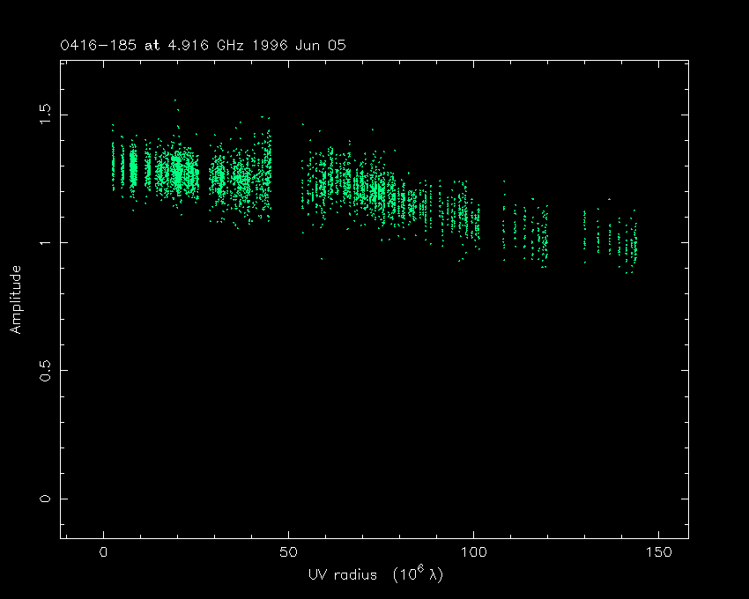Select the 'UV radius' x-axis label
Viewport: 749px width, 599px height.
pyautogui.click(x=339, y=573)
